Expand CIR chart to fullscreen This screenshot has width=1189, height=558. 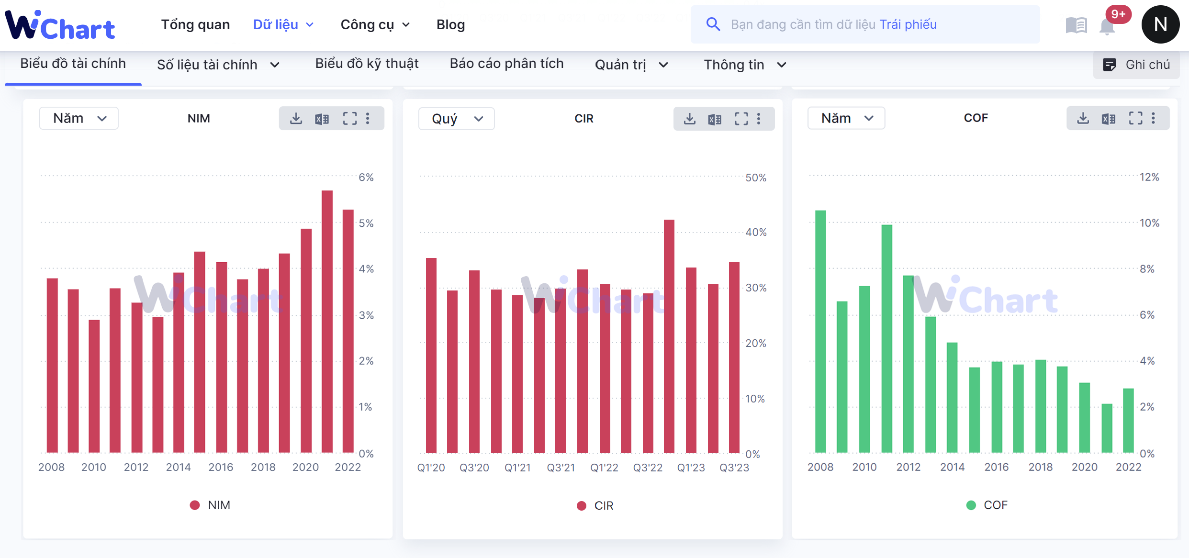pyautogui.click(x=741, y=119)
